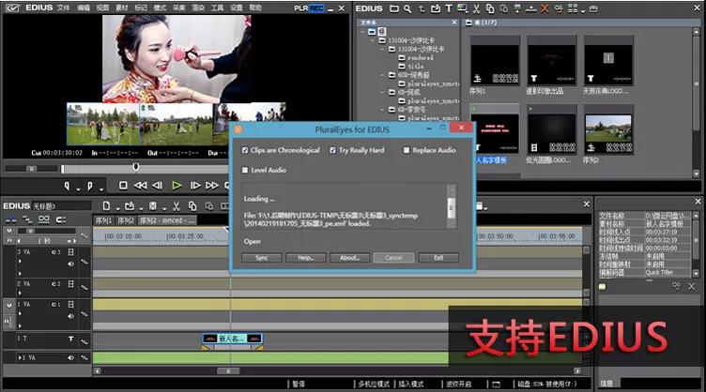This screenshot has width=706, height=392.
Task: Open the 文件 menu
Action: pos(63,8)
